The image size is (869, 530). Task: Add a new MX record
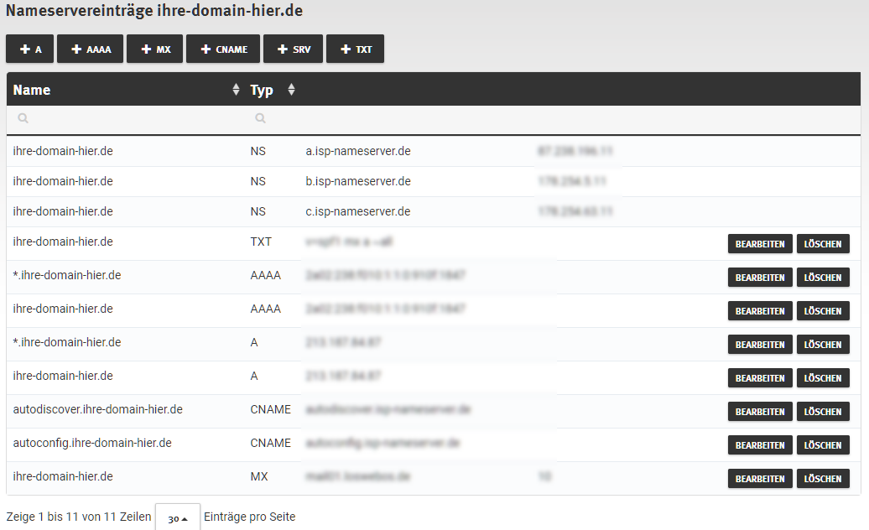coord(155,49)
